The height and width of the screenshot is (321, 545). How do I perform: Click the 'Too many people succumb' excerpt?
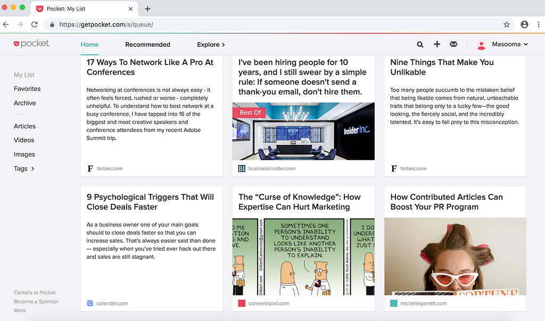coord(455,106)
